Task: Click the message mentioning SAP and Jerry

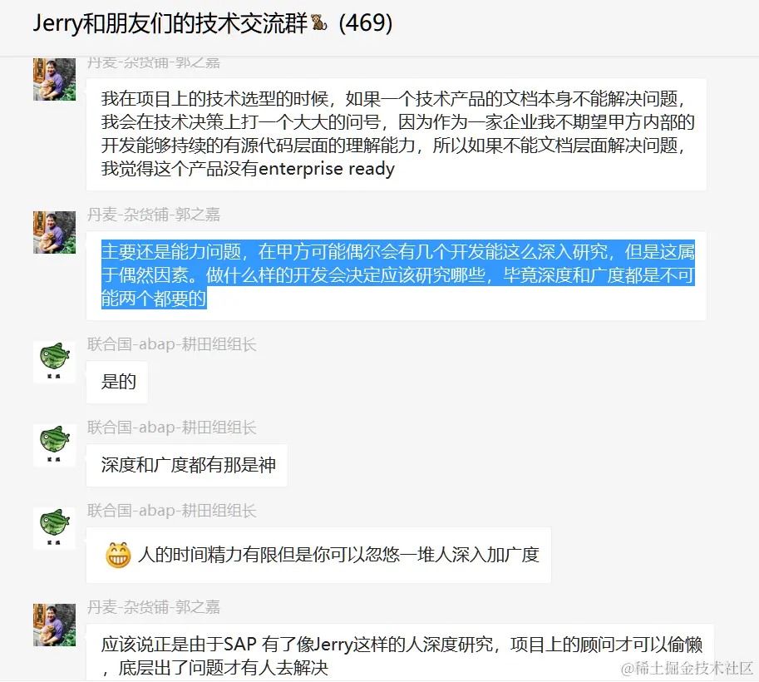Action: 400,652
